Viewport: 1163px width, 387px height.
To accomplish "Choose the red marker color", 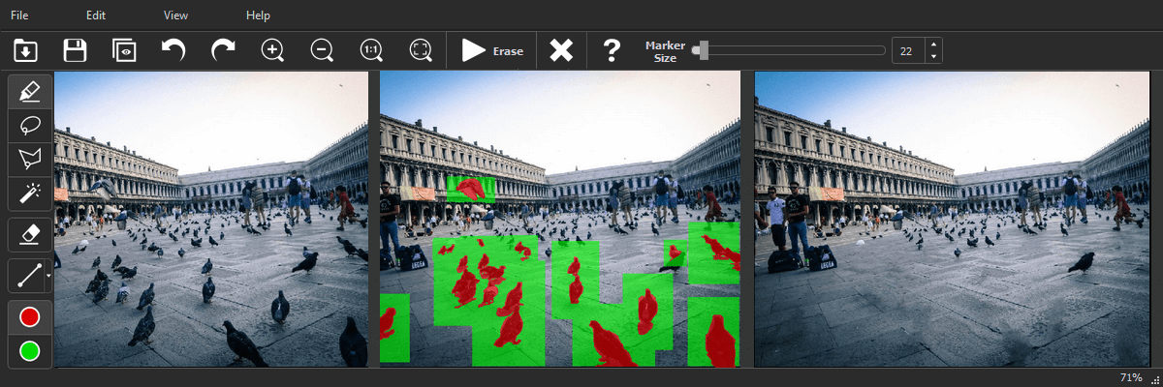I will click(30, 316).
